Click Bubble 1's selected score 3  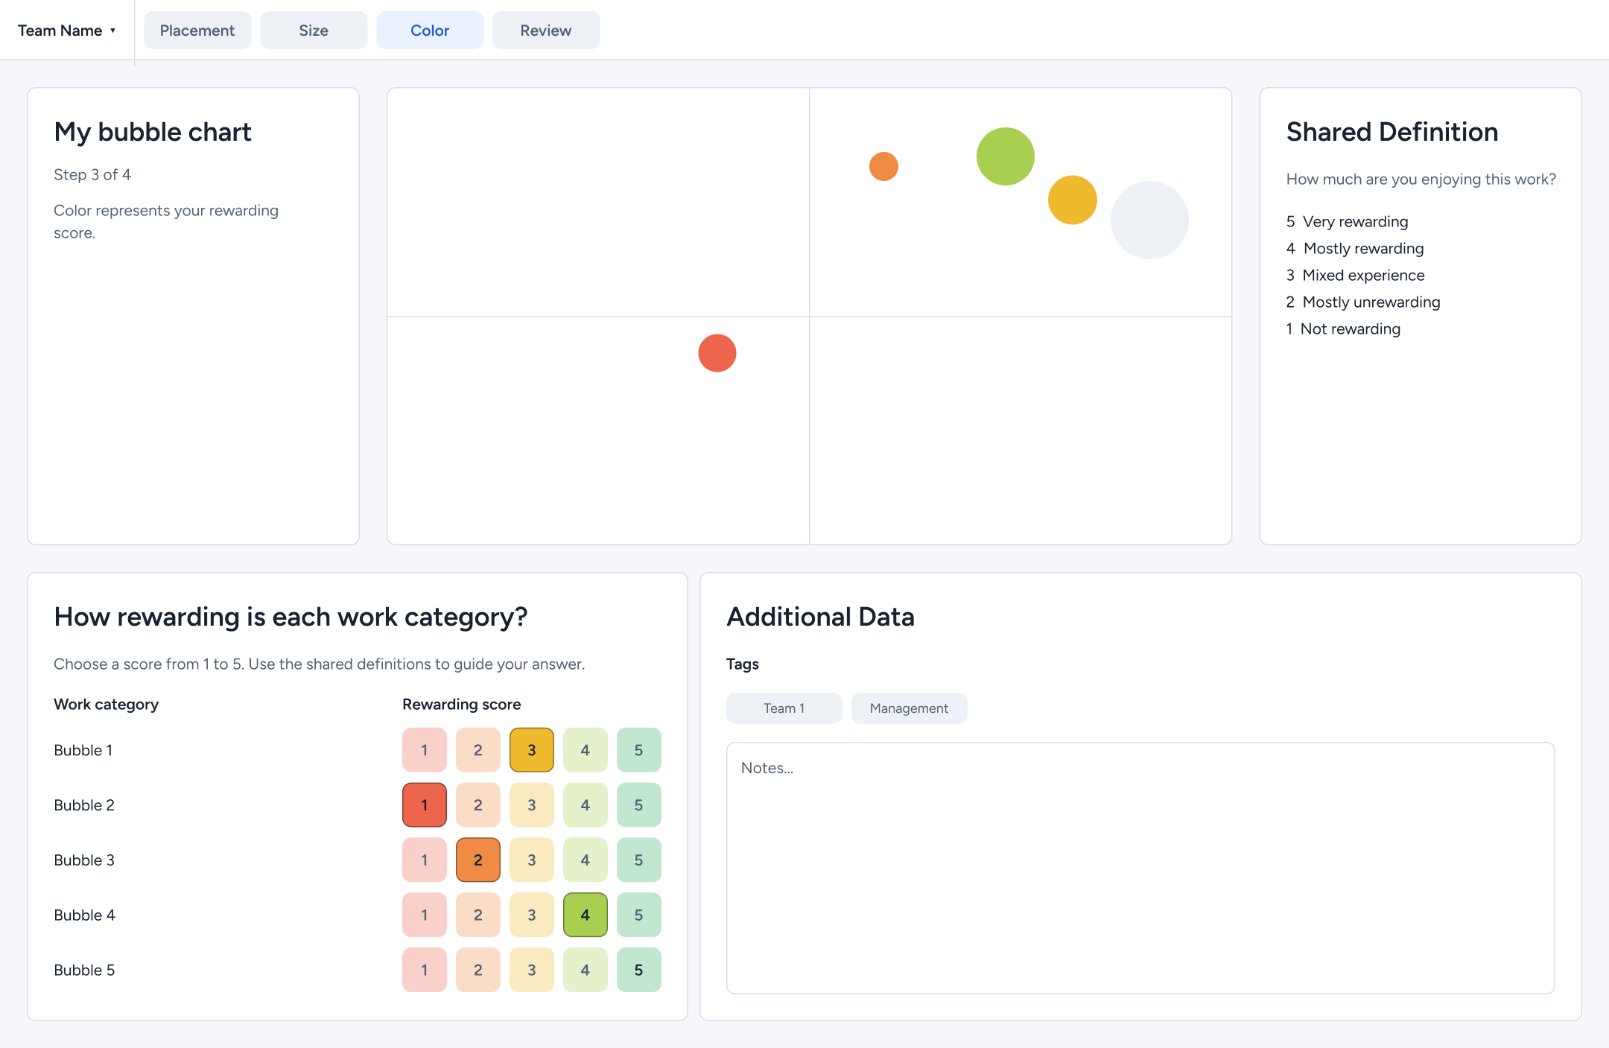(x=532, y=750)
